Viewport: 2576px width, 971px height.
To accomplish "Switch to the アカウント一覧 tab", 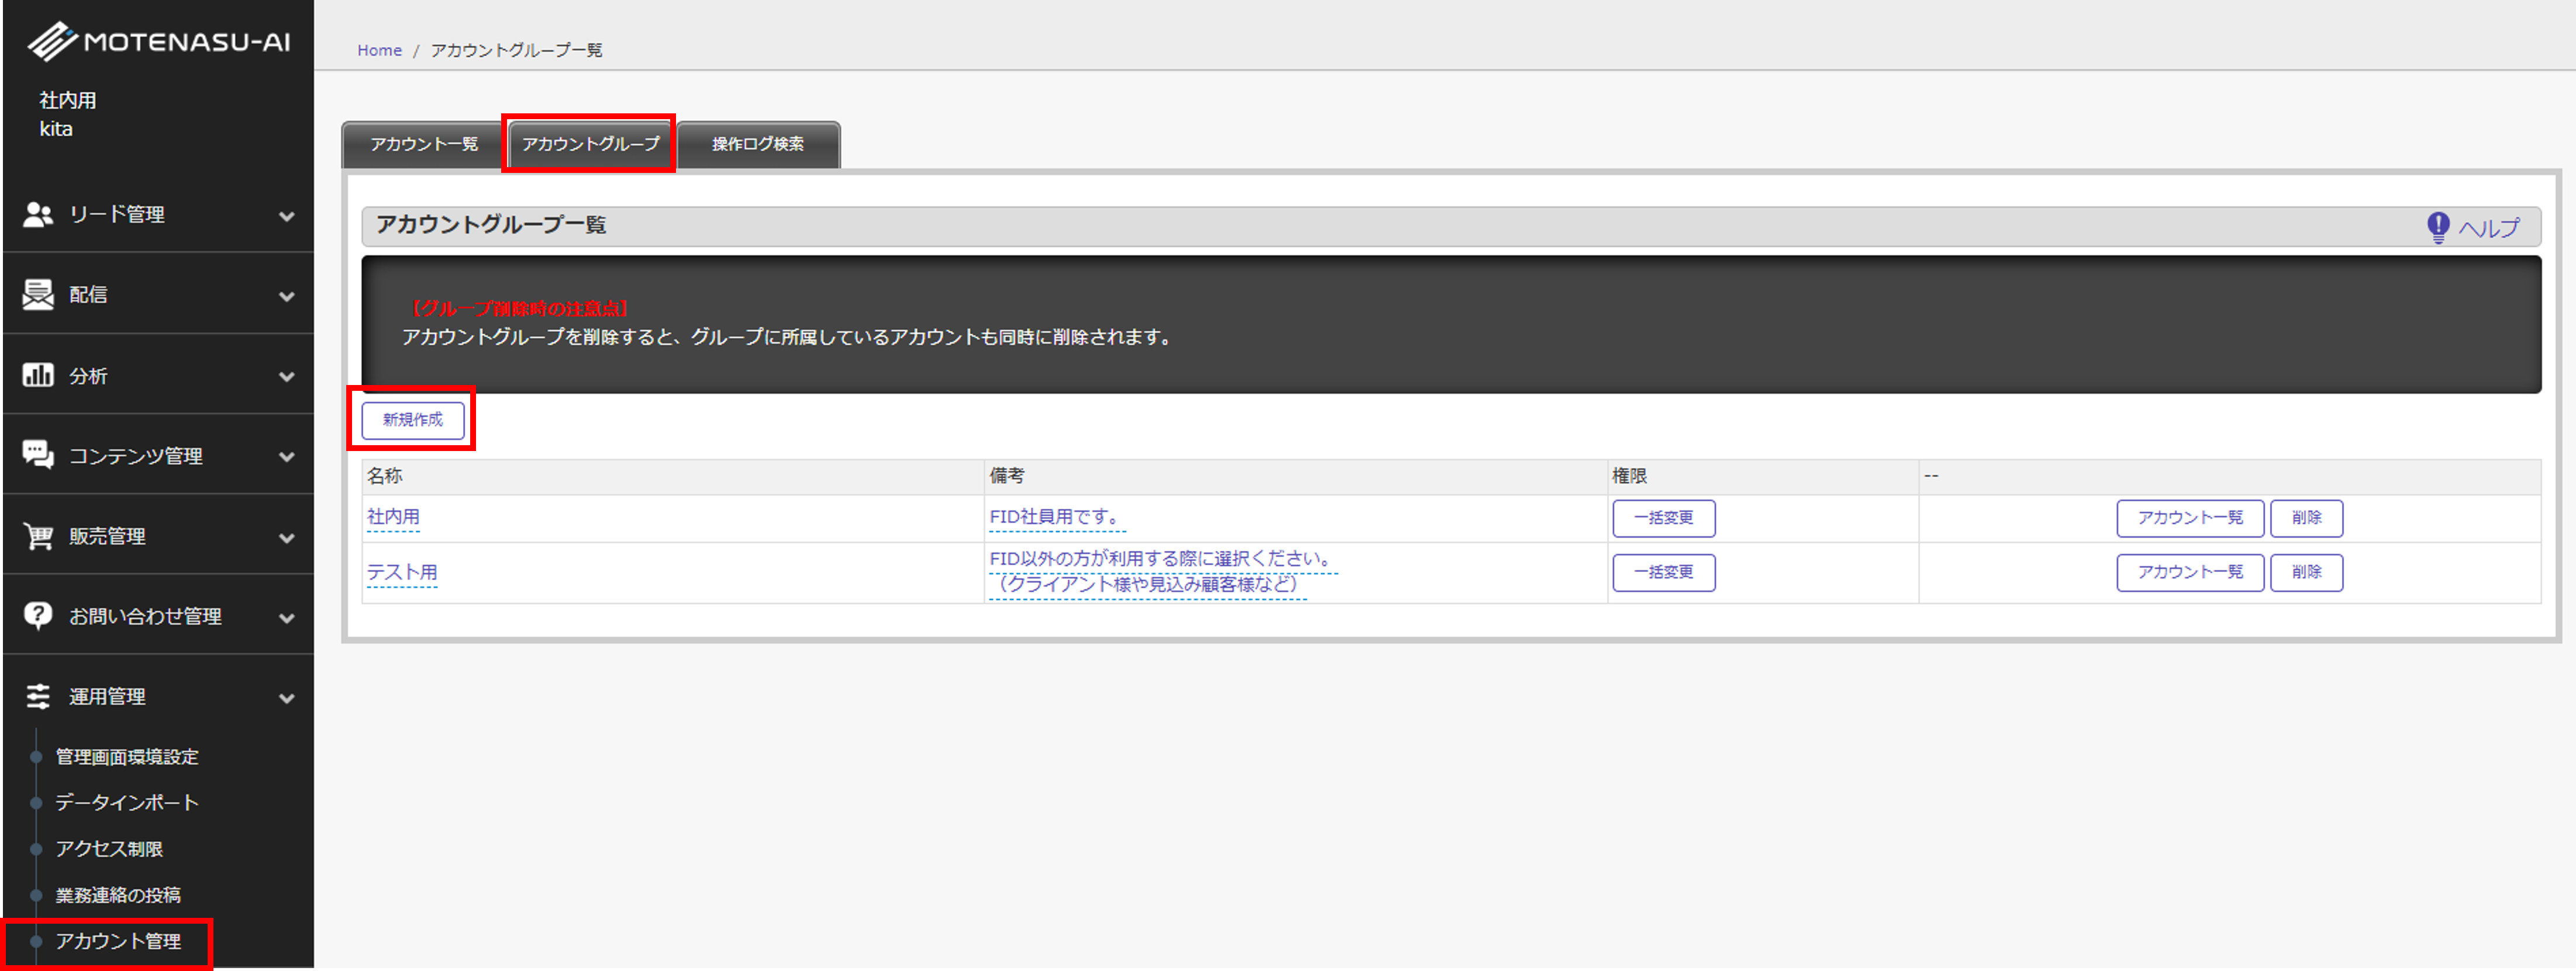I will [424, 144].
